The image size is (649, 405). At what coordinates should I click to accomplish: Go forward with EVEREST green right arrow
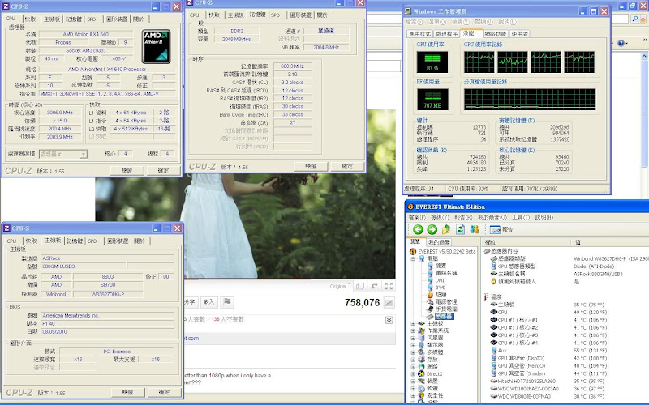pos(432,229)
